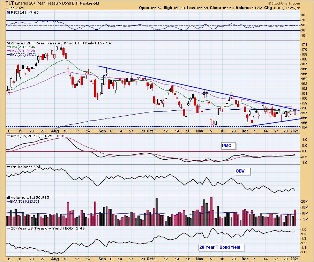314x262 pixels.
Task: Click the High 158.18 value in header
Action: pyautogui.click(x=174, y=8)
